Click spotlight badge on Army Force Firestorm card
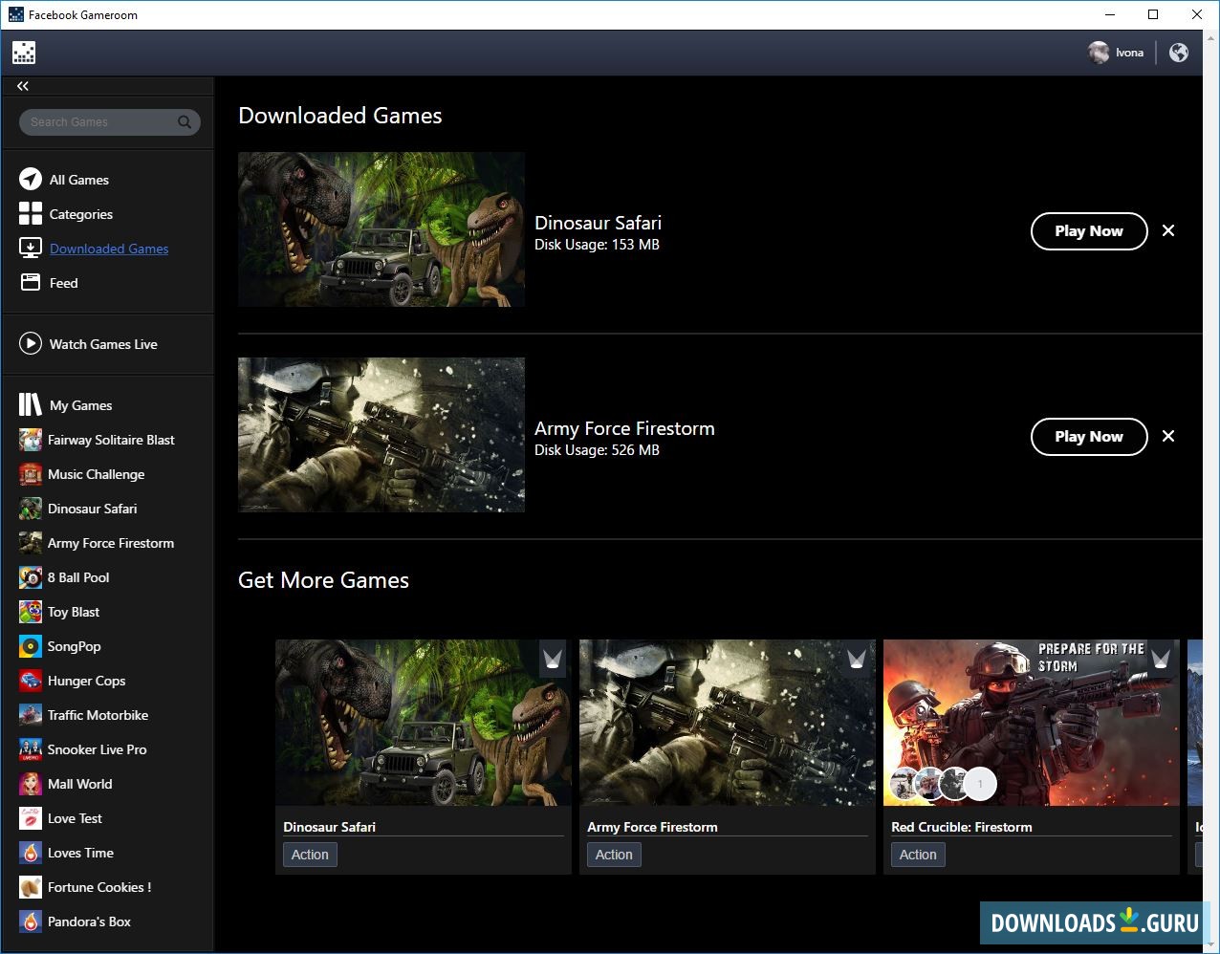Image resolution: width=1220 pixels, height=954 pixels. coord(857,659)
